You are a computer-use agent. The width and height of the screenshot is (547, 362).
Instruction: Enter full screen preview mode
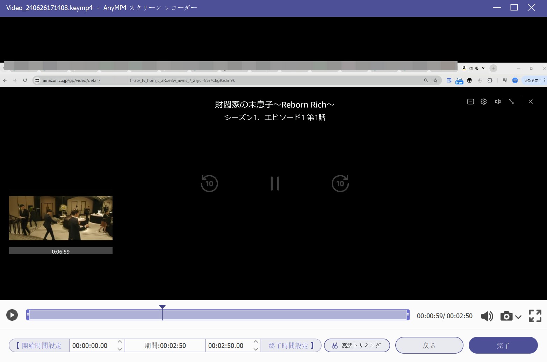point(535,316)
